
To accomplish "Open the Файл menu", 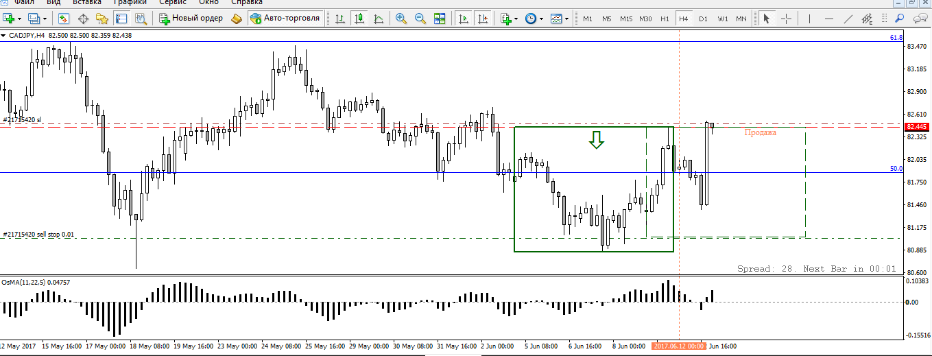I will click(24, 3).
